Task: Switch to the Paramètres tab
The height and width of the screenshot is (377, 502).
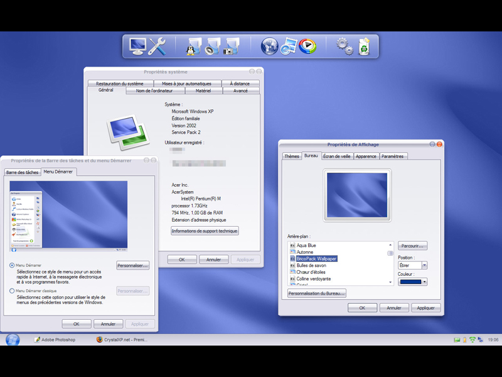Action: coord(393,156)
